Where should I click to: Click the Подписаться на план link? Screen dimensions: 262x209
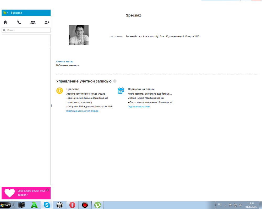click(x=139, y=107)
